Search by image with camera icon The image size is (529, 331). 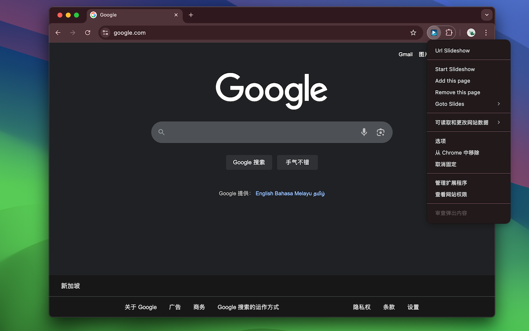pos(381,132)
